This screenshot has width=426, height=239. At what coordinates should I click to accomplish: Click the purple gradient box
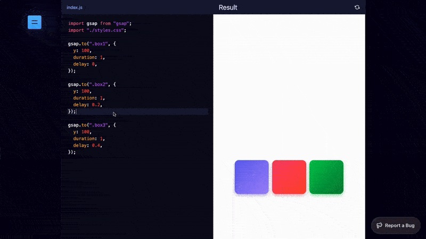(x=251, y=177)
